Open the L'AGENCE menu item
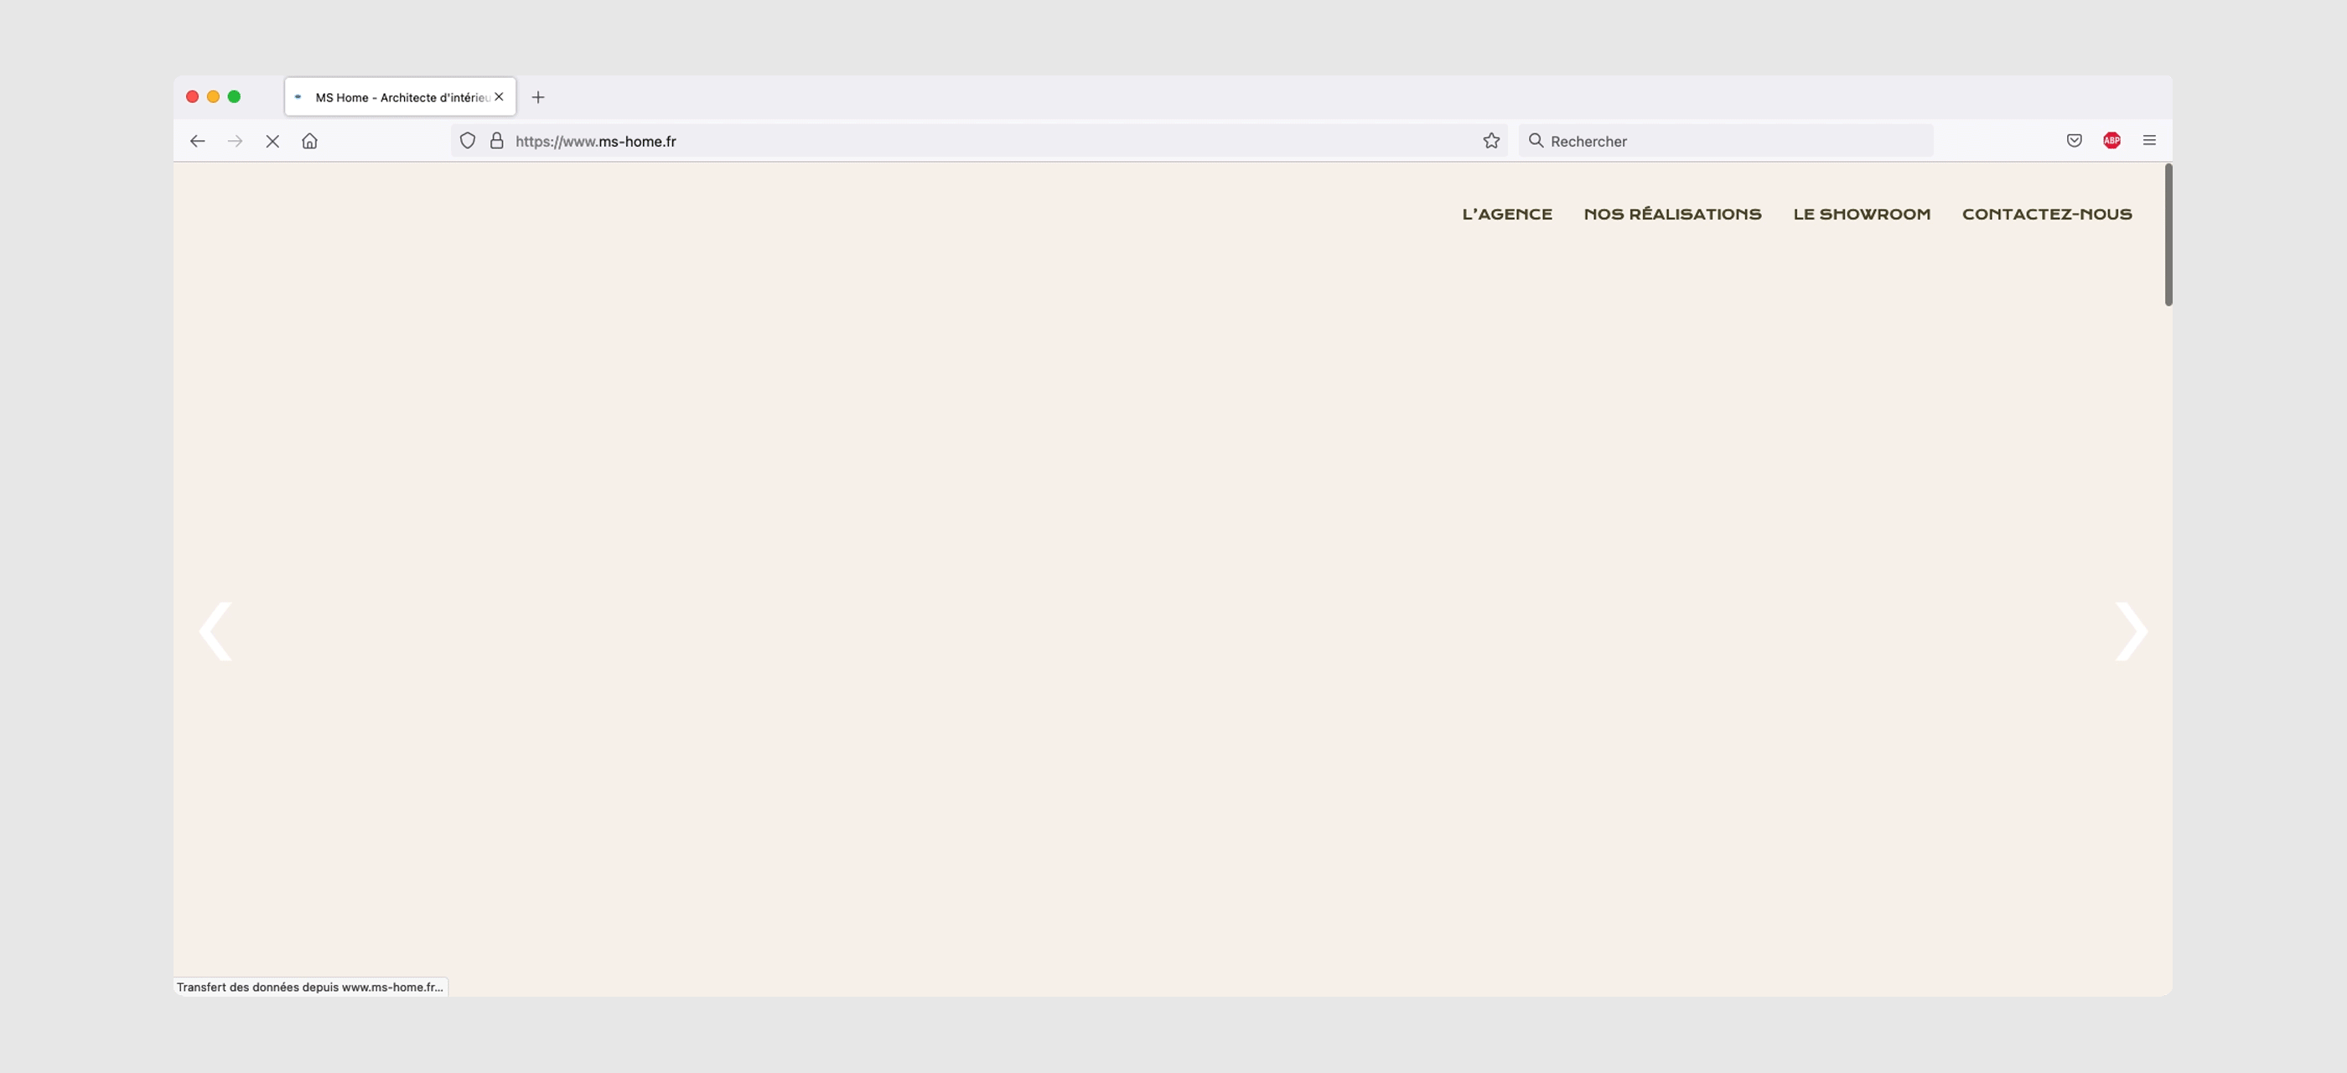Viewport: 2347px width, 1073px height. coord(1507,214)
